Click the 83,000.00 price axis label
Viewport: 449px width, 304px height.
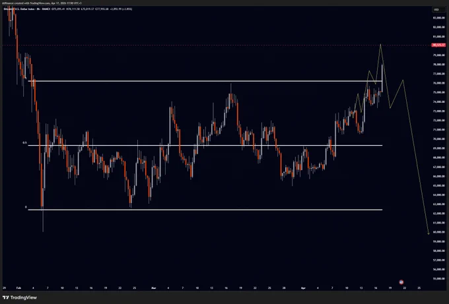coord(439,18)
